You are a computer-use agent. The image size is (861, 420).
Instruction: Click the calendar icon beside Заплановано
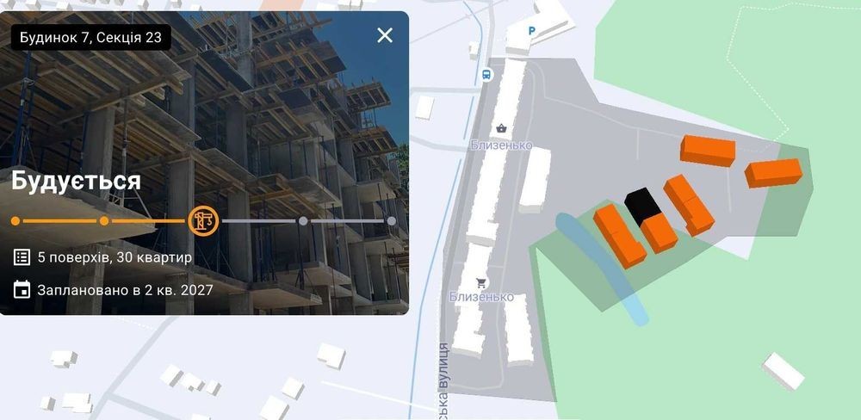(x=22, y=289)
